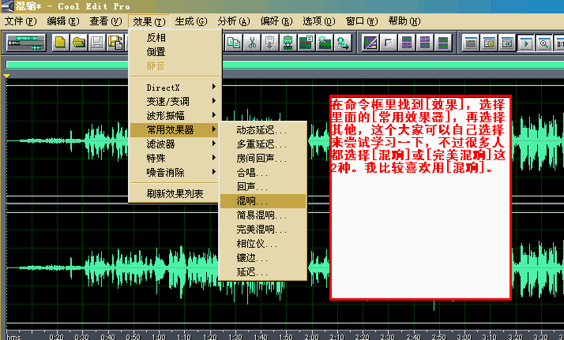Click the Save floppy disk icon
Viewport: 564px width, 340px height.
(97, 43)
